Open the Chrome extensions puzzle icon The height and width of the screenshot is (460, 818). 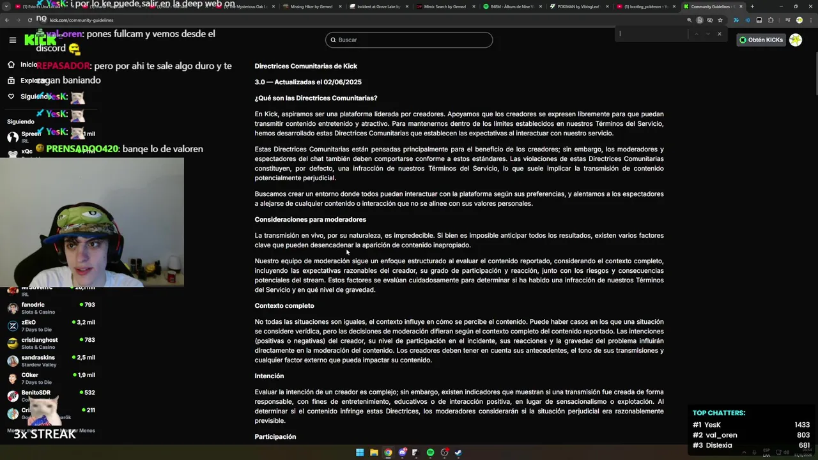tap(771, 20)
